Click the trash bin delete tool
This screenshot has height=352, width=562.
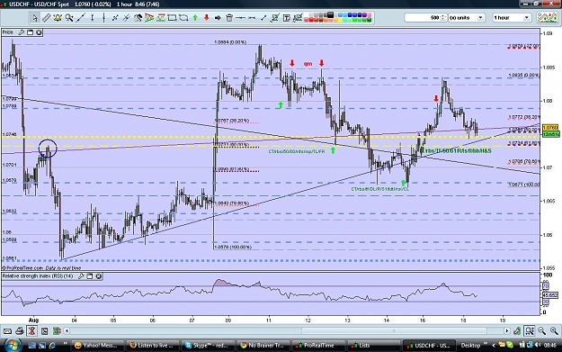click(229, 18)
